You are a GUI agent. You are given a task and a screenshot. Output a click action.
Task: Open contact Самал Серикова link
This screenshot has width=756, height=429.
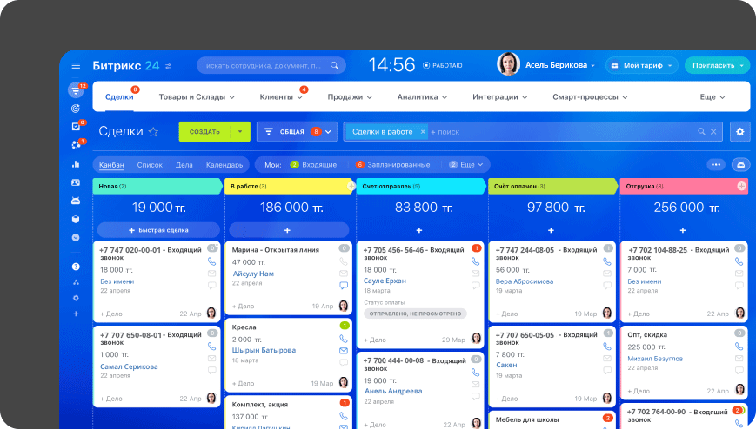129,366
